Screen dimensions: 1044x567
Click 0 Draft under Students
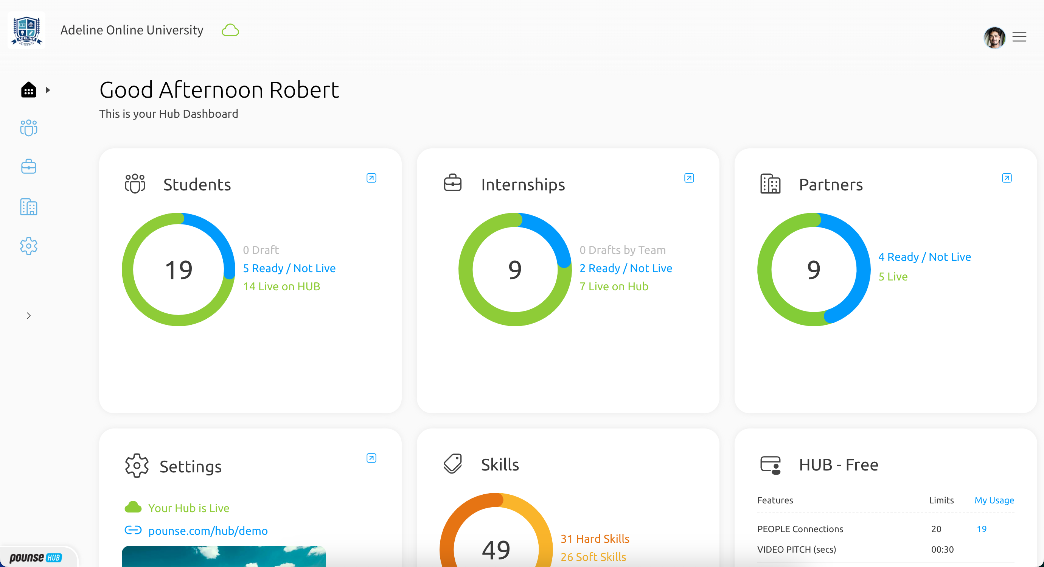[x=261, y=250]
